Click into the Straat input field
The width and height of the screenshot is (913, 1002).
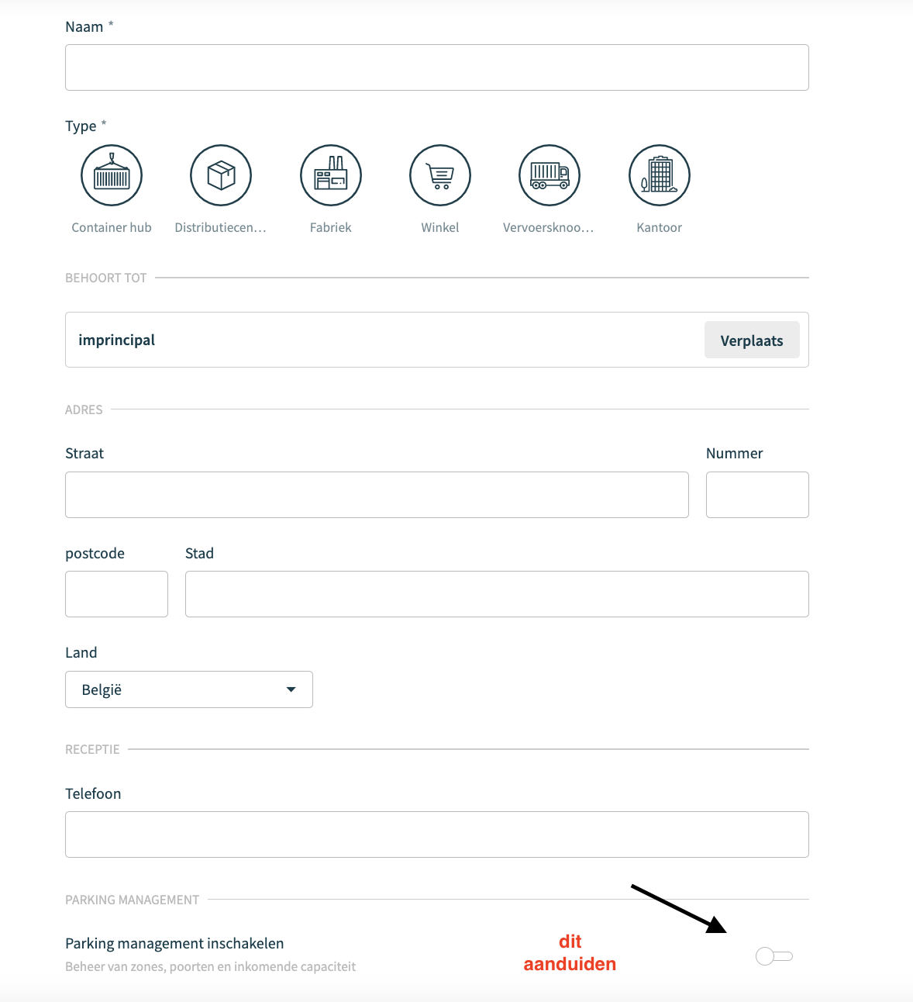[377, 495]
